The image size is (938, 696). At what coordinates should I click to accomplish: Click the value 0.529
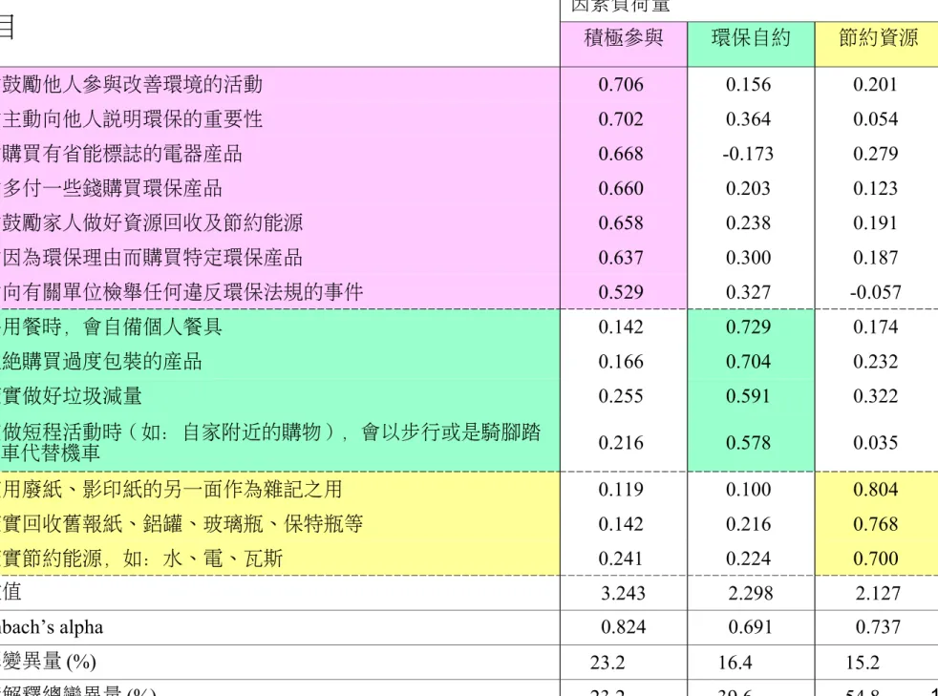tap(621, 292)
